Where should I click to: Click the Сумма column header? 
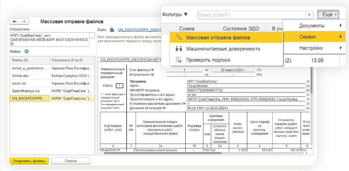pos(198,28)
